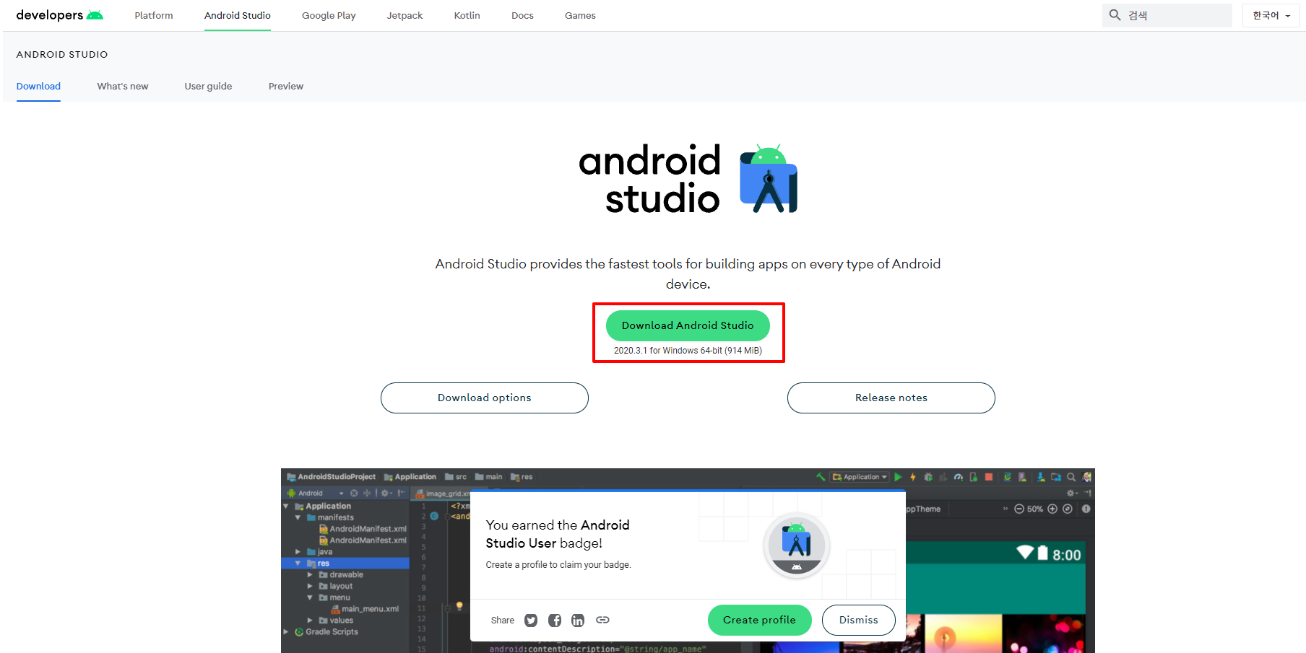Click the src breadcrumb in IDE screenshot

click(x=456, y=477)
